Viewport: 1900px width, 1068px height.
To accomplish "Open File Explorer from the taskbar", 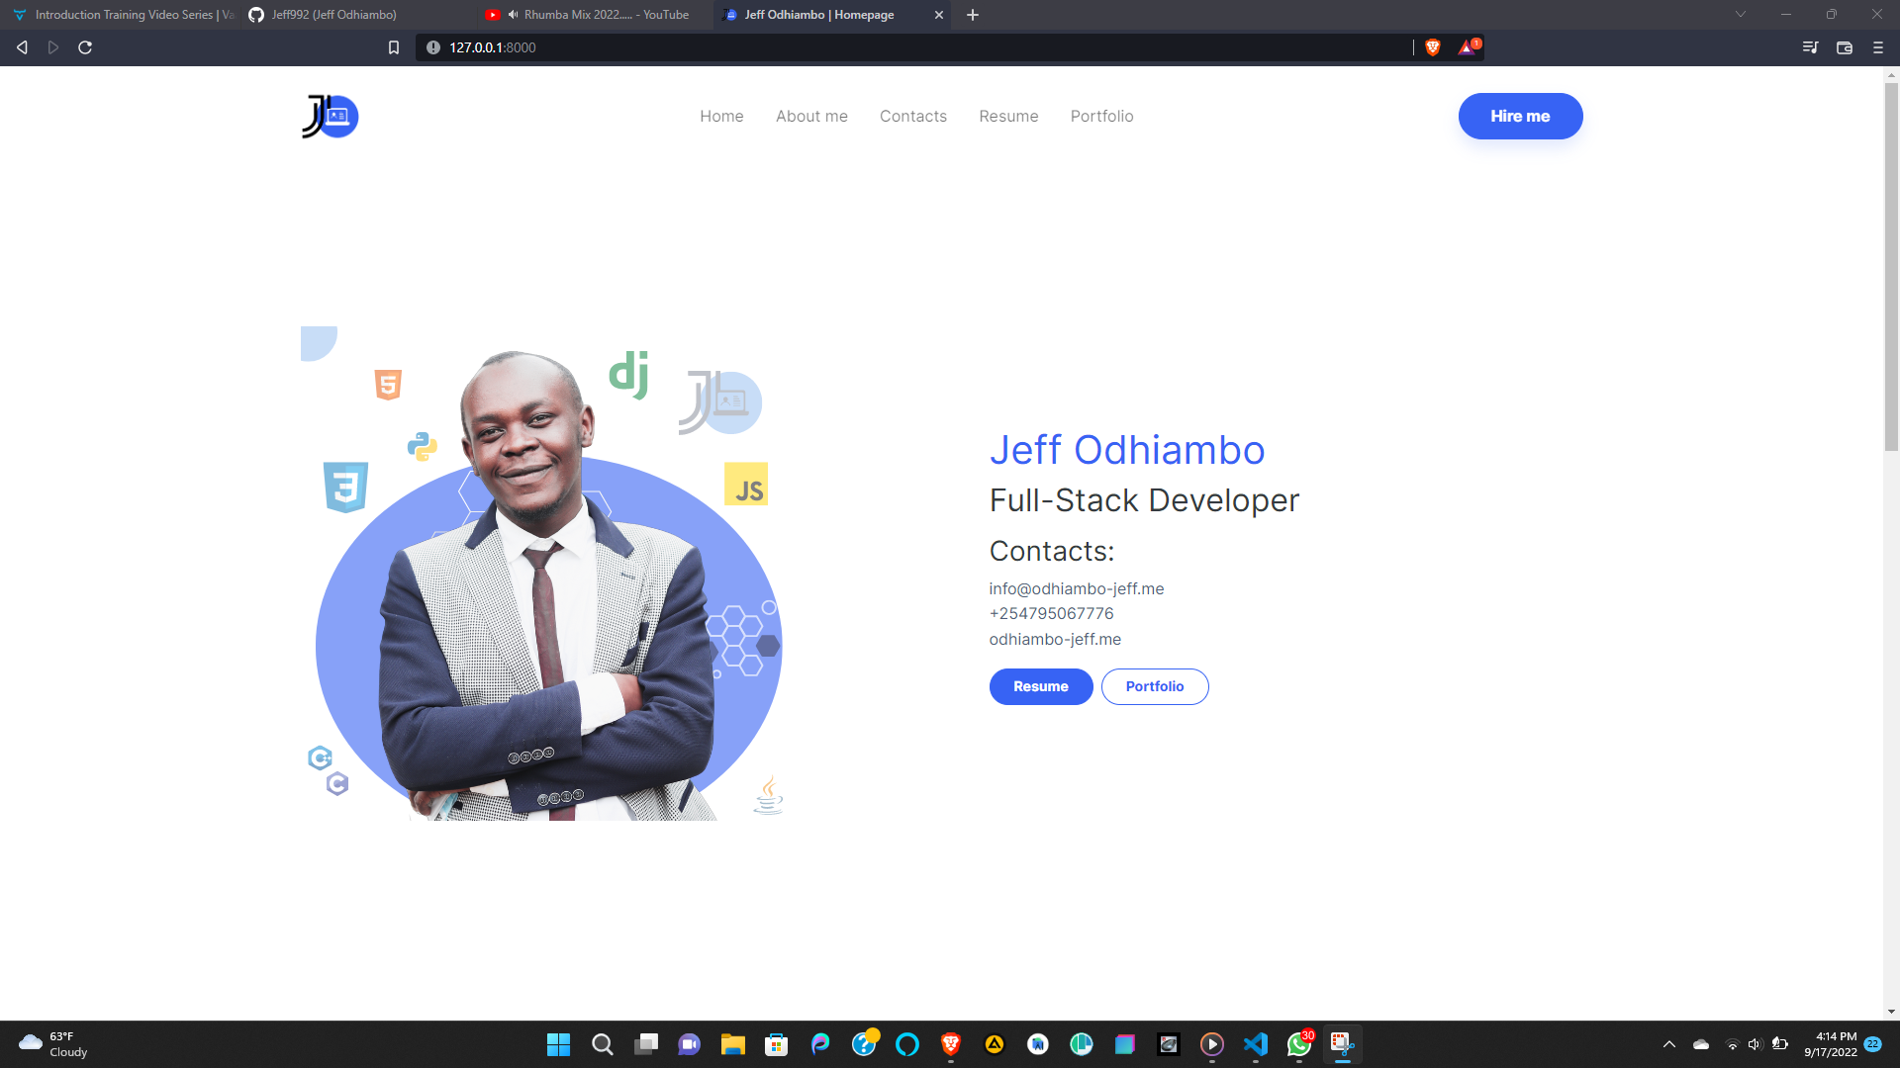I will click(732, 1045).
